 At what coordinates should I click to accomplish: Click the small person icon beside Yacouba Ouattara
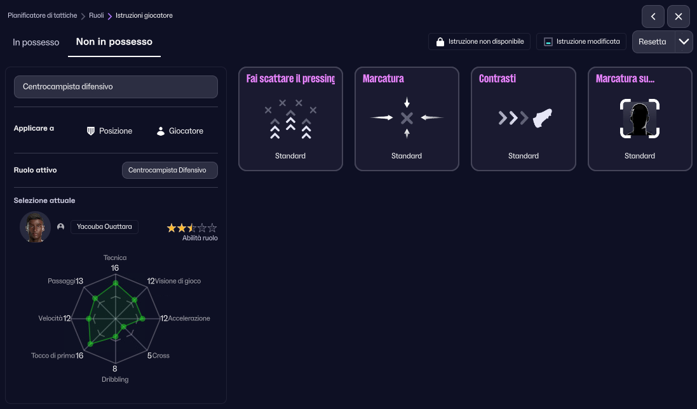point(61,227)
